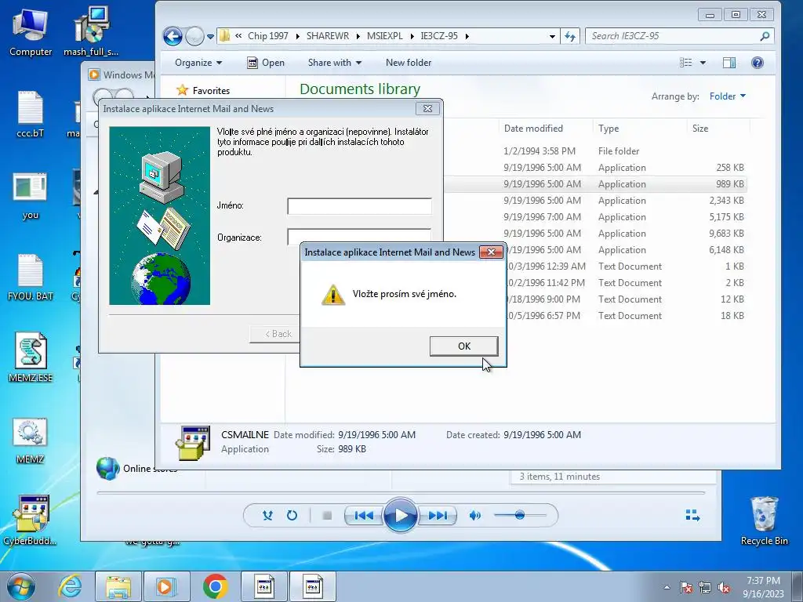Select Favorites in navigation pane
The image size is (803, 602).
(203, 91)
